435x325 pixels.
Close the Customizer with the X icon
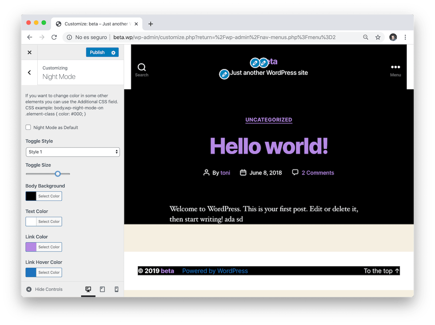(30, 52)
